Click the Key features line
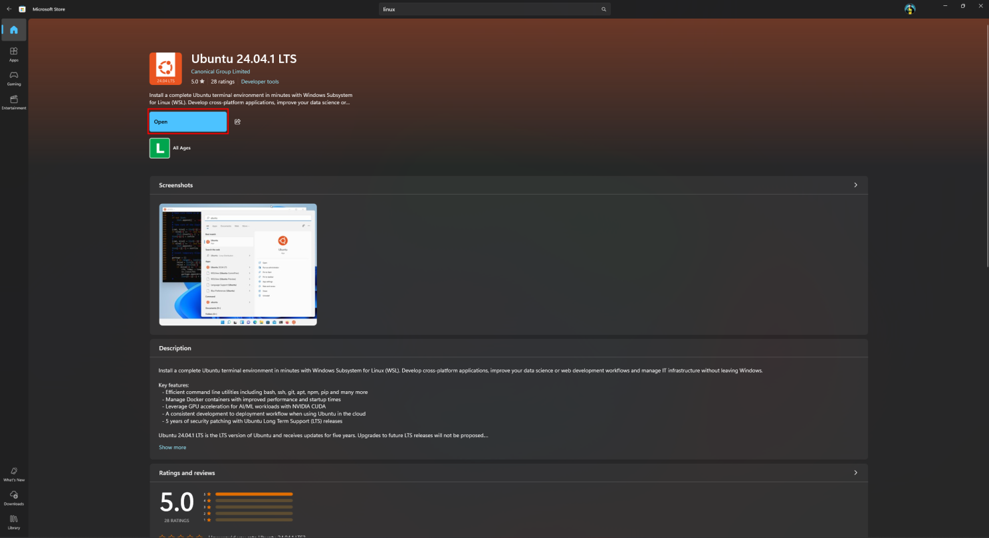Image resolution: width=989 pixels, height=538 pixels. click(x=174, y=385)
